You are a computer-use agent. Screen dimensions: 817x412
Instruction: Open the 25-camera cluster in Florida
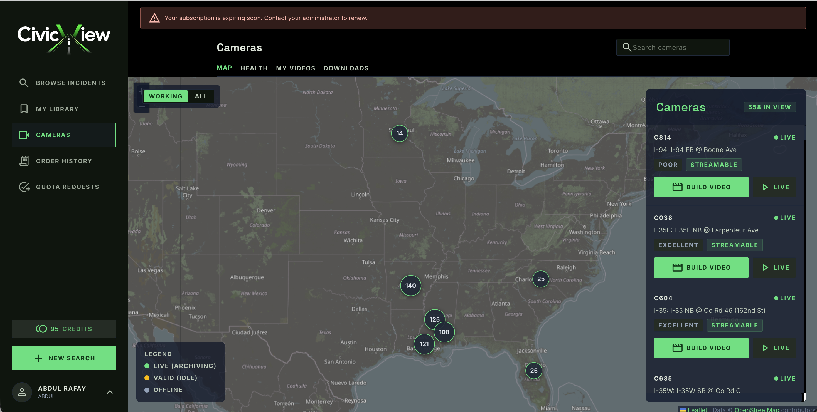(534, 371)
